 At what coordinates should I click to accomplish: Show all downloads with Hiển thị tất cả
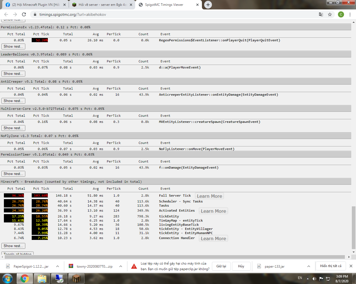(x=331, y=266)
